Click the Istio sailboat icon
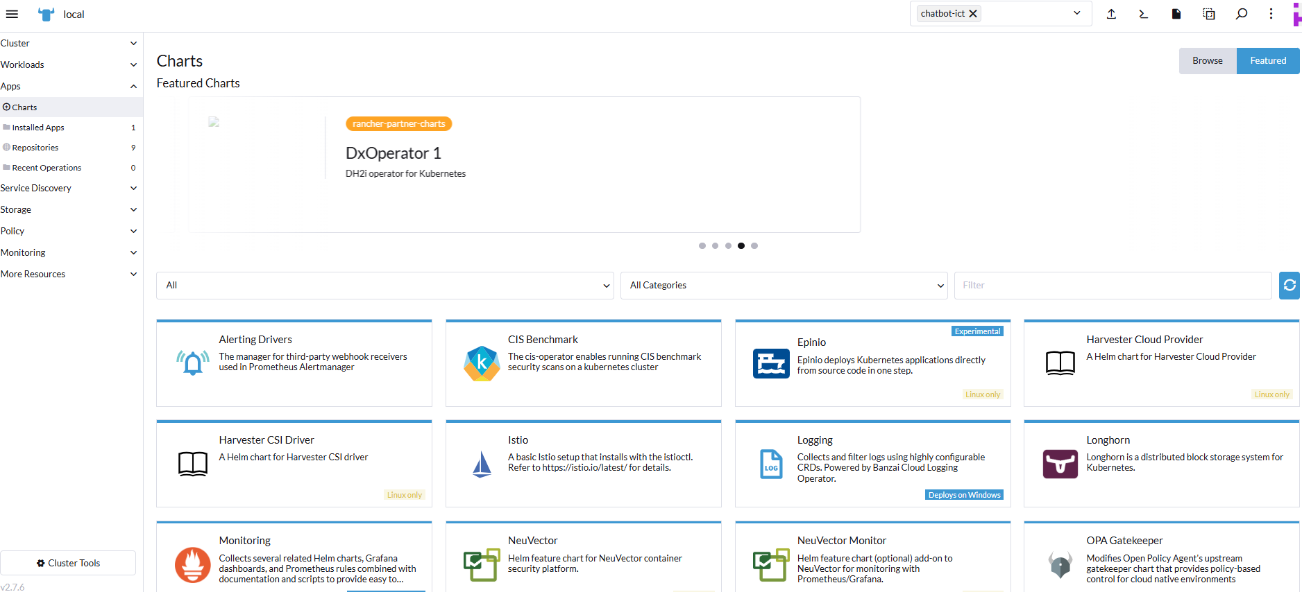The width and height of the screenshot is (1302, 592). point(482,464)
